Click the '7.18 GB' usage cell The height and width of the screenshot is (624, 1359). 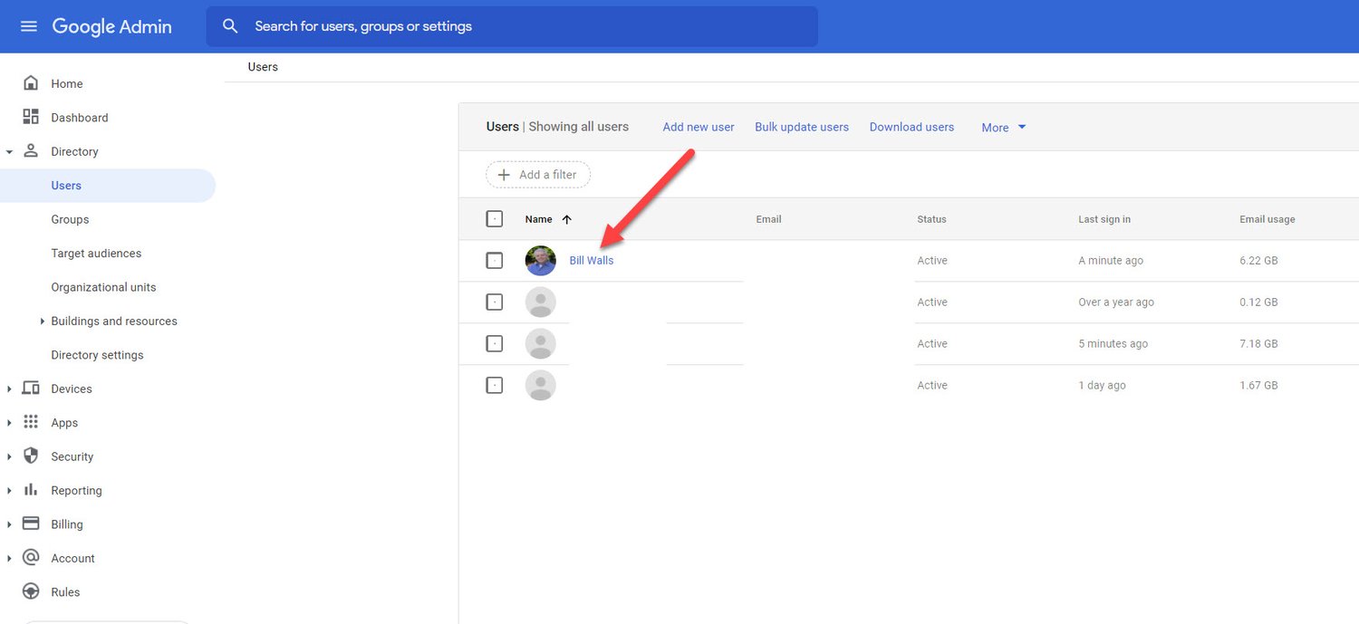coord(1258,344)
